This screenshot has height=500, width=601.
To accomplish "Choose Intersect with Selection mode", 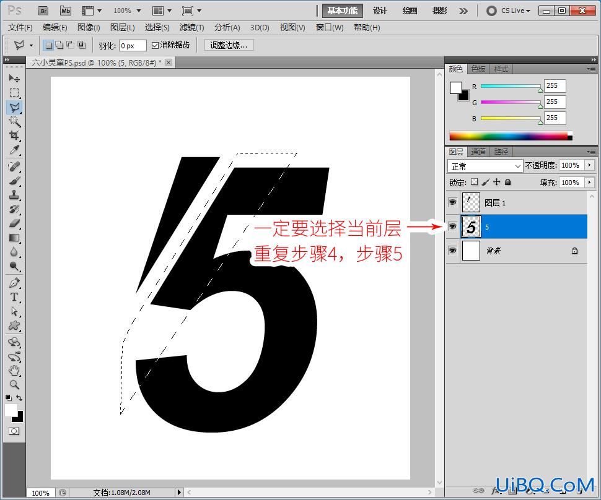I will coord(81,45).
